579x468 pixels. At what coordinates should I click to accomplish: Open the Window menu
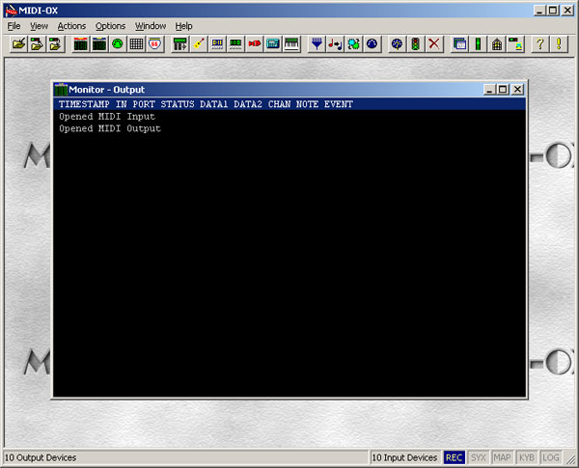pyautogui.click(x=150, y=26)
